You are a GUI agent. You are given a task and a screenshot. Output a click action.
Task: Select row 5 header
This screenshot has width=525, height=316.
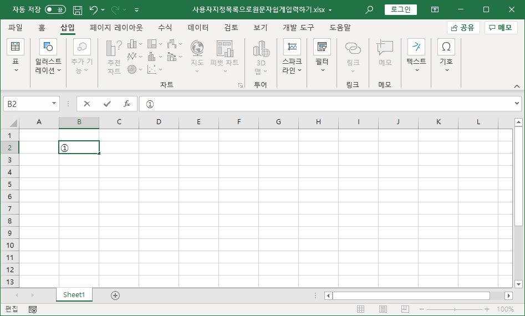[10, 184]
